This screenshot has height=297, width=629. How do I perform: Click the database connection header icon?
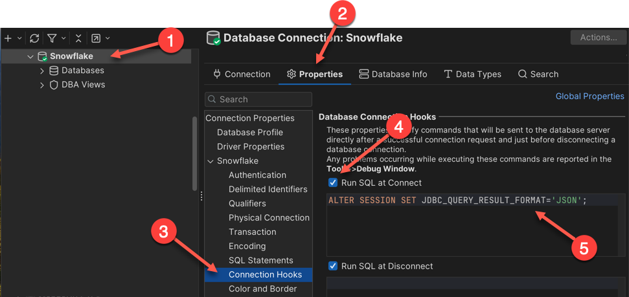pyautogui.click(x=213, y=38)
